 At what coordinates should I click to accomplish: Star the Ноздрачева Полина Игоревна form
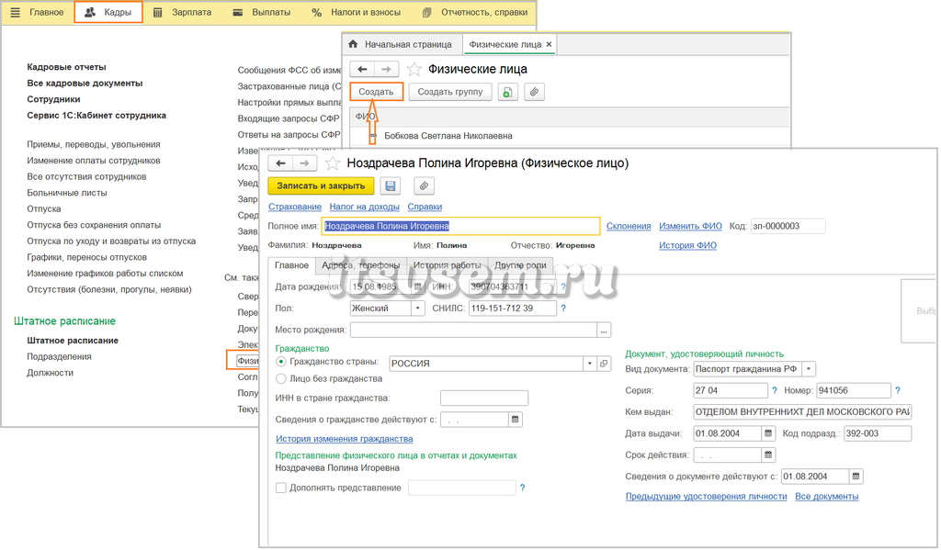332,163
